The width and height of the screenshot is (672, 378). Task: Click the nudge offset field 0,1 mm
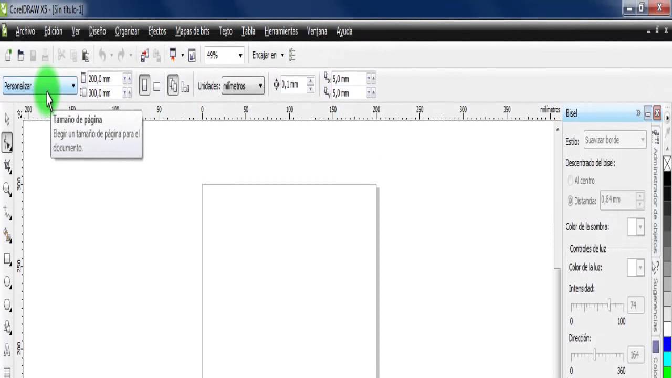pos(293,84)
